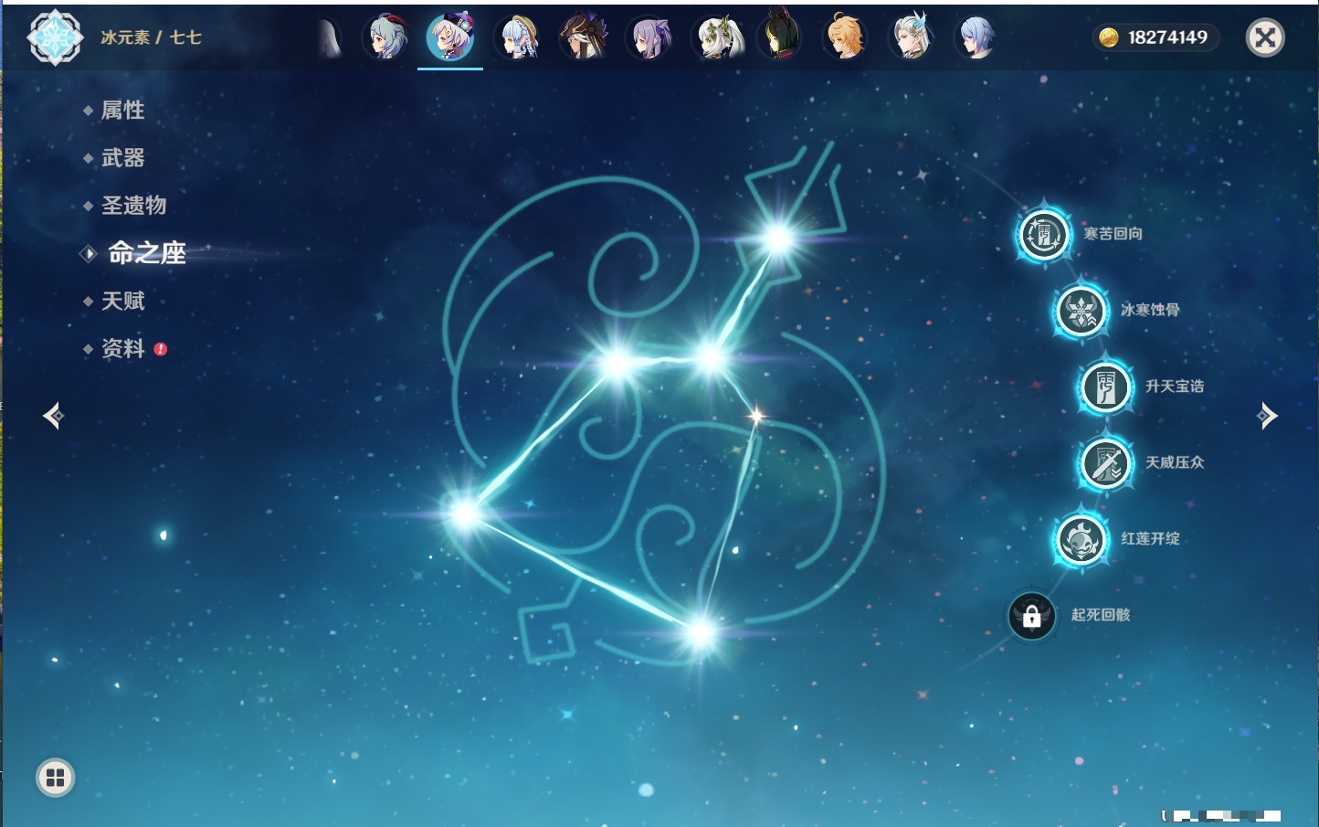
Task: Open the 寒苦回向 constellation icon
Action: [x=1043, y=234]
